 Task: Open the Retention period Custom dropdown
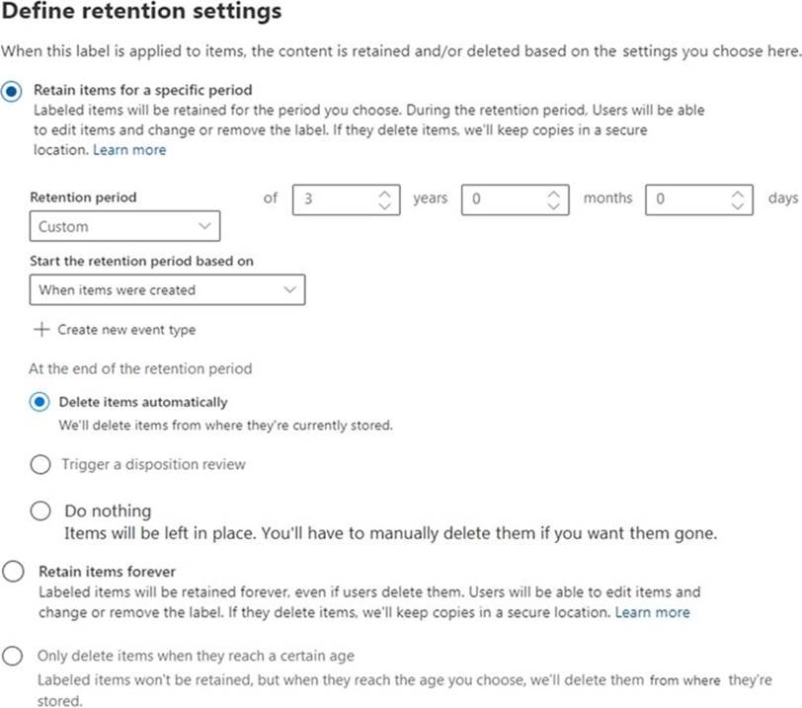(x=124, y=227)
